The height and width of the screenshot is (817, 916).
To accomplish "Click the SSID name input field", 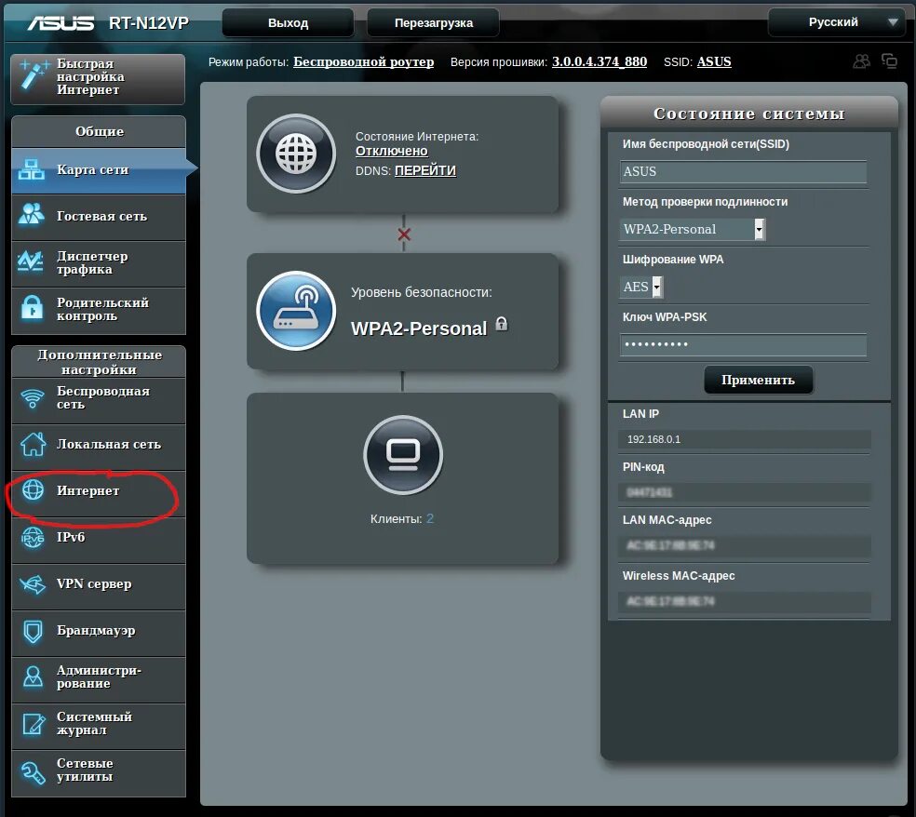I will click(x=743, y=172).
